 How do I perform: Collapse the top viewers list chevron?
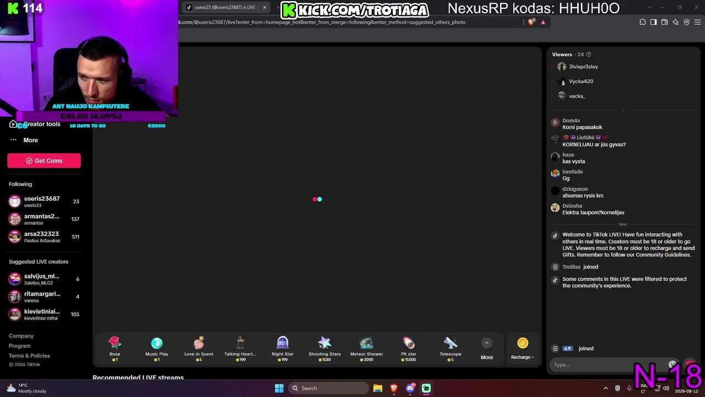[x=623, y=110]
